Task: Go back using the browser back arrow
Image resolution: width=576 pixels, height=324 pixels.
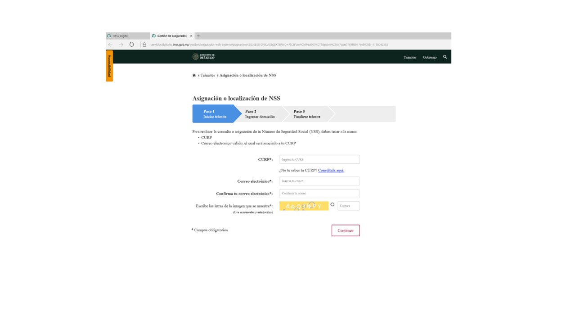Action: [x=111, y=45]
